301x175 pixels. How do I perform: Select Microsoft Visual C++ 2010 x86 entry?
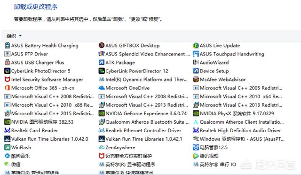pyautogui.click(x=49, y=105)
